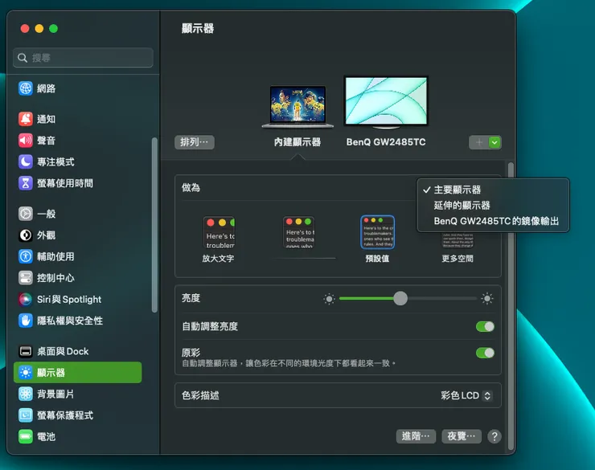Open the 專注模式 moon icon
The image size is (595, 470).
point(26,161)
